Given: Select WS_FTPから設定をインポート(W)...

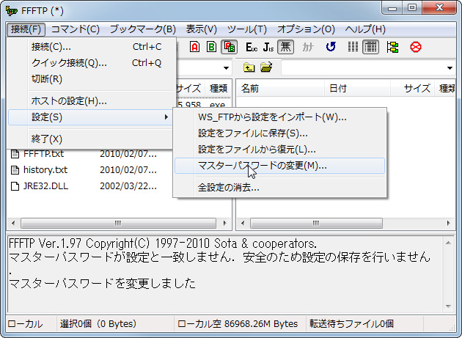Looking at the screenshot, I should tap(279, 117).
